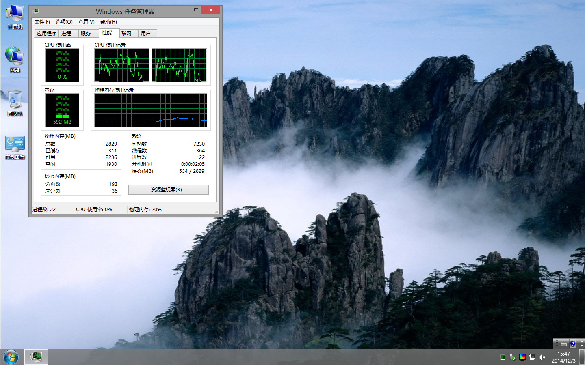Switch to the 进程 tab

tap(68, 34)
